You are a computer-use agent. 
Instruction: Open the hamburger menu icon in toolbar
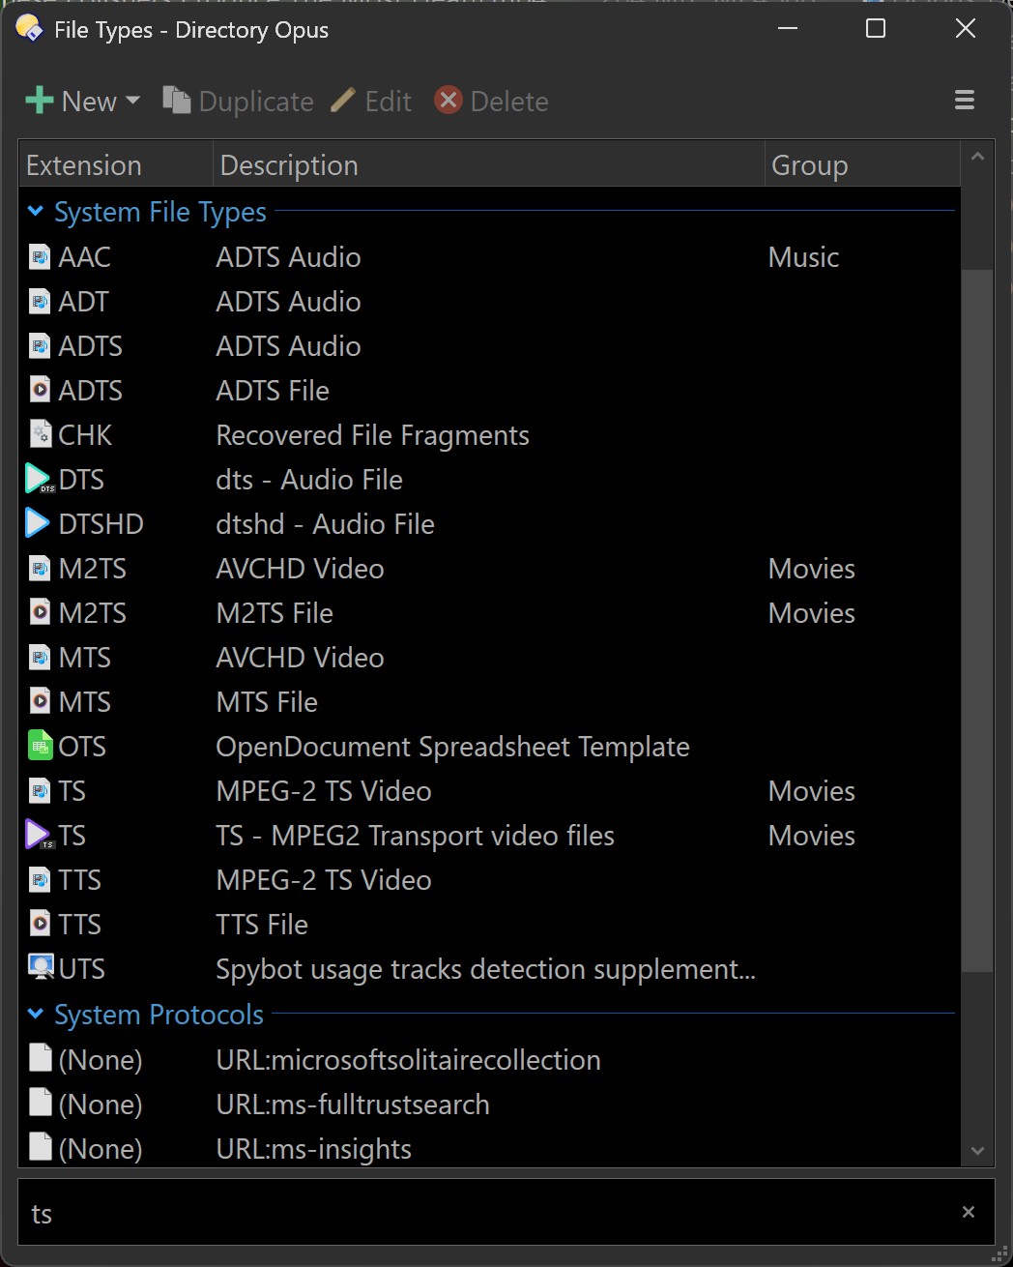click(x=964, y=101)
